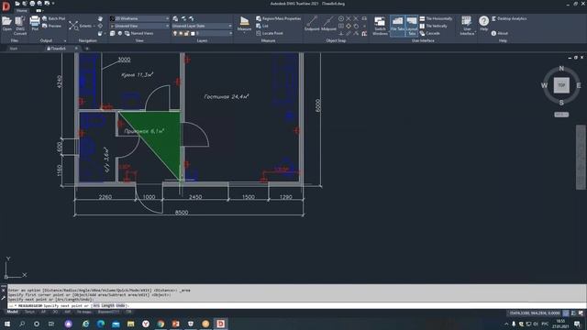Screen dimensions: 587x330
Task: Open DWG TrueView taskbar icon
Action: tap(220, 324)
